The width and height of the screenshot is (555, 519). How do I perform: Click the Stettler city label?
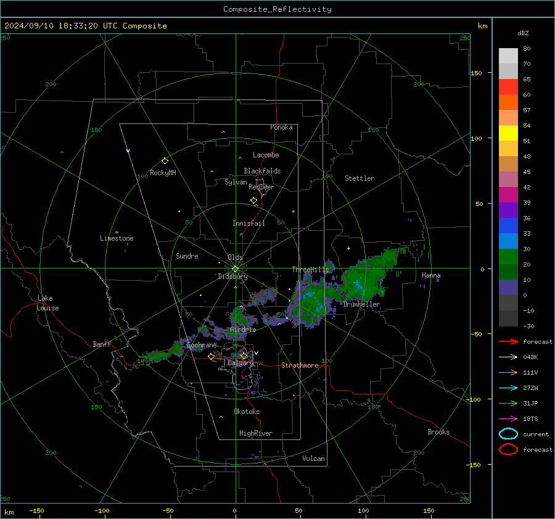point(360,178)
